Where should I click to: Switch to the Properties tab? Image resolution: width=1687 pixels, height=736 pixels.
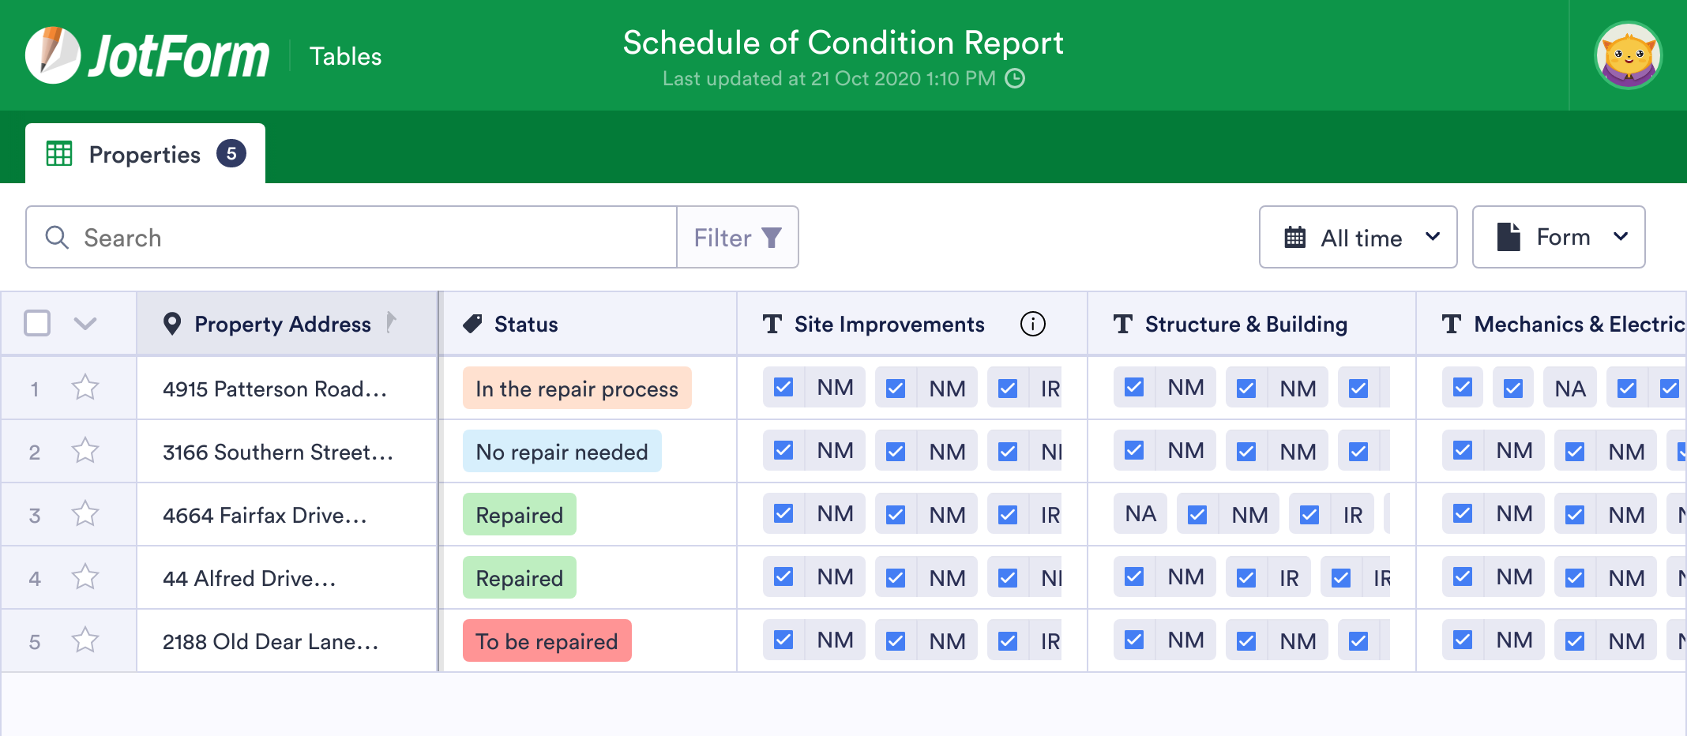(x=145, y=154)
